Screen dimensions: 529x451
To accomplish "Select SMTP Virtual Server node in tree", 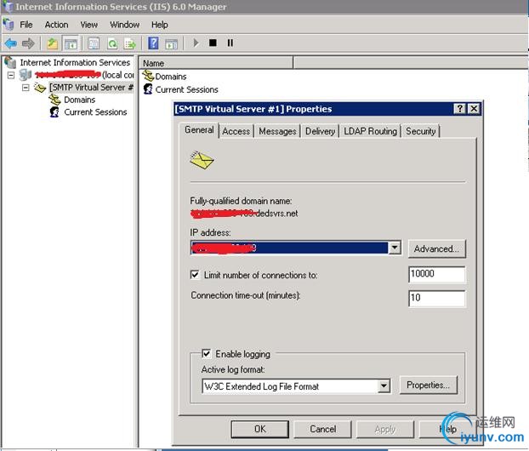I will [91, 88].
